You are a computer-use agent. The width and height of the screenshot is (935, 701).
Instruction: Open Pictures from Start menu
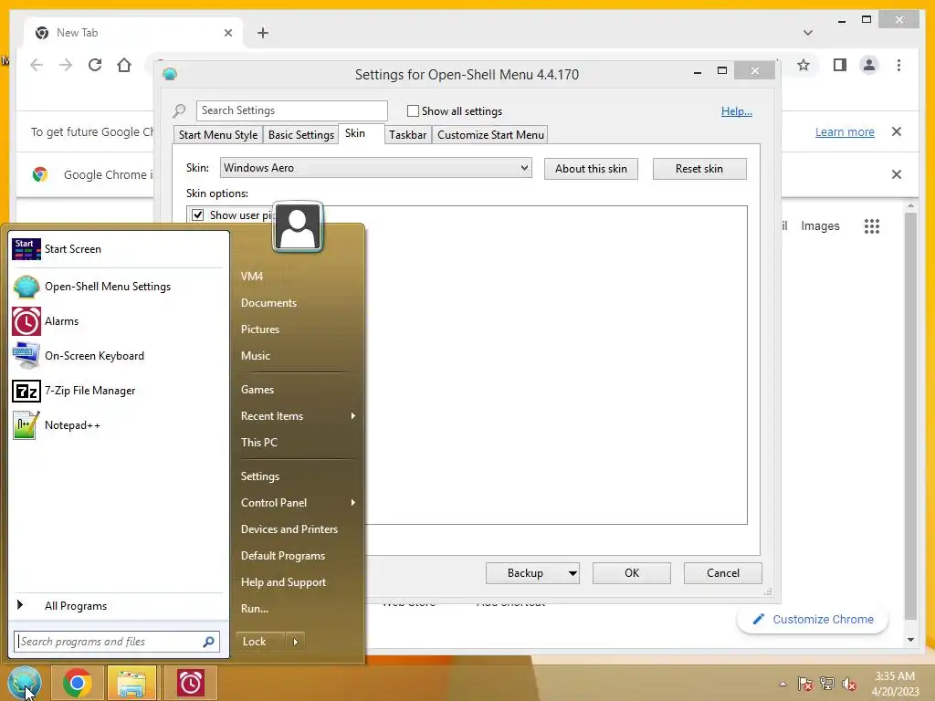pos(260,329)
